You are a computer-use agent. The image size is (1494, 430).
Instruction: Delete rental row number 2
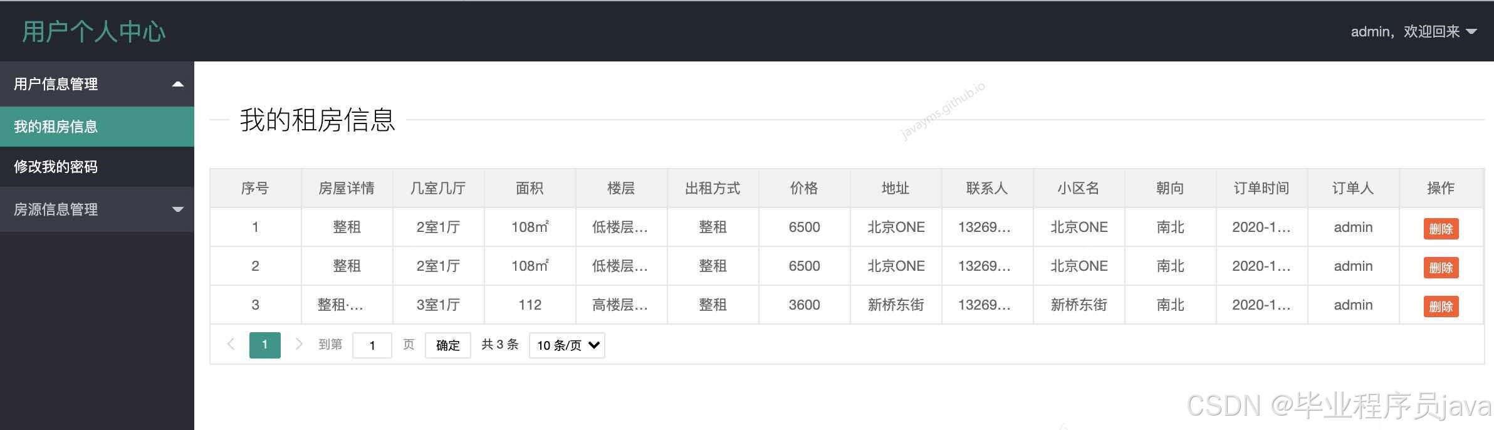coord(1441,268)
